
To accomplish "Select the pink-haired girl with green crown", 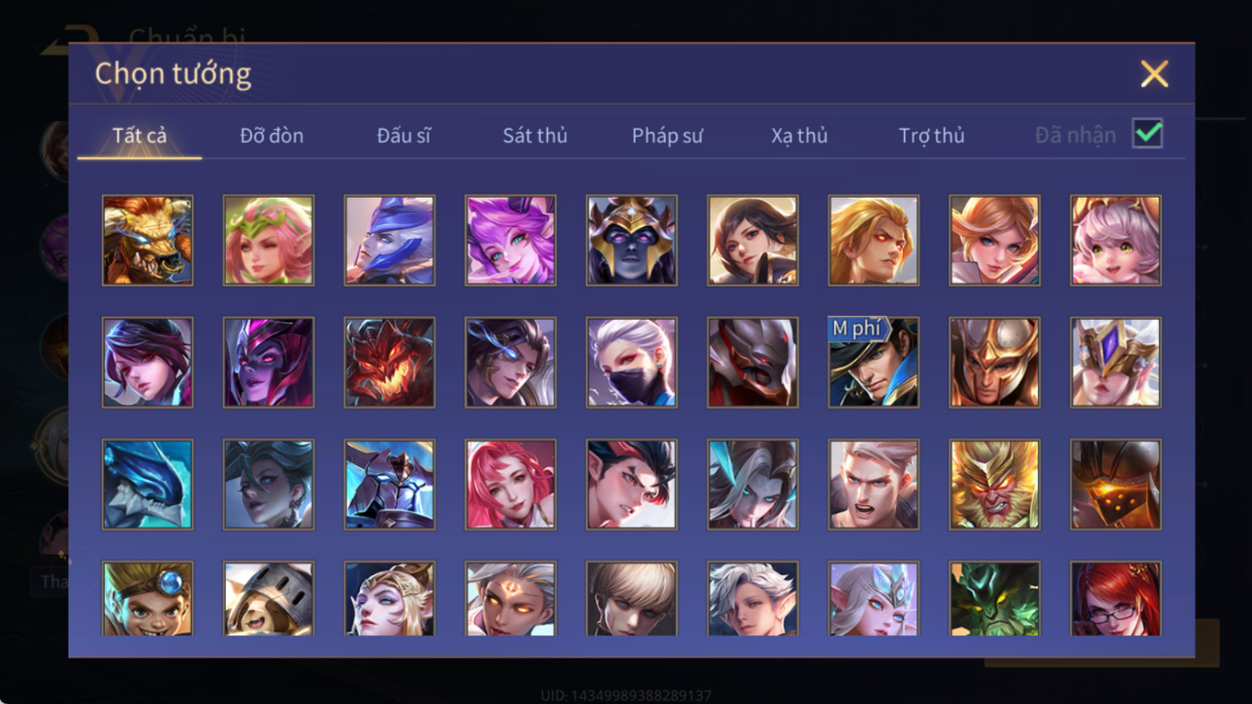I will pyautogui.click(x=269, y=240).
